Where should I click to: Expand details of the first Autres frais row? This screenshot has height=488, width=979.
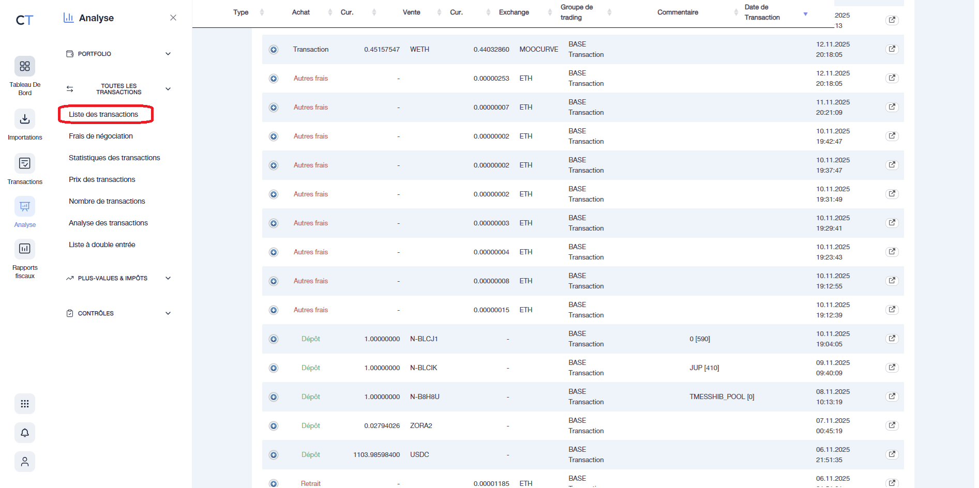point(274,78)
